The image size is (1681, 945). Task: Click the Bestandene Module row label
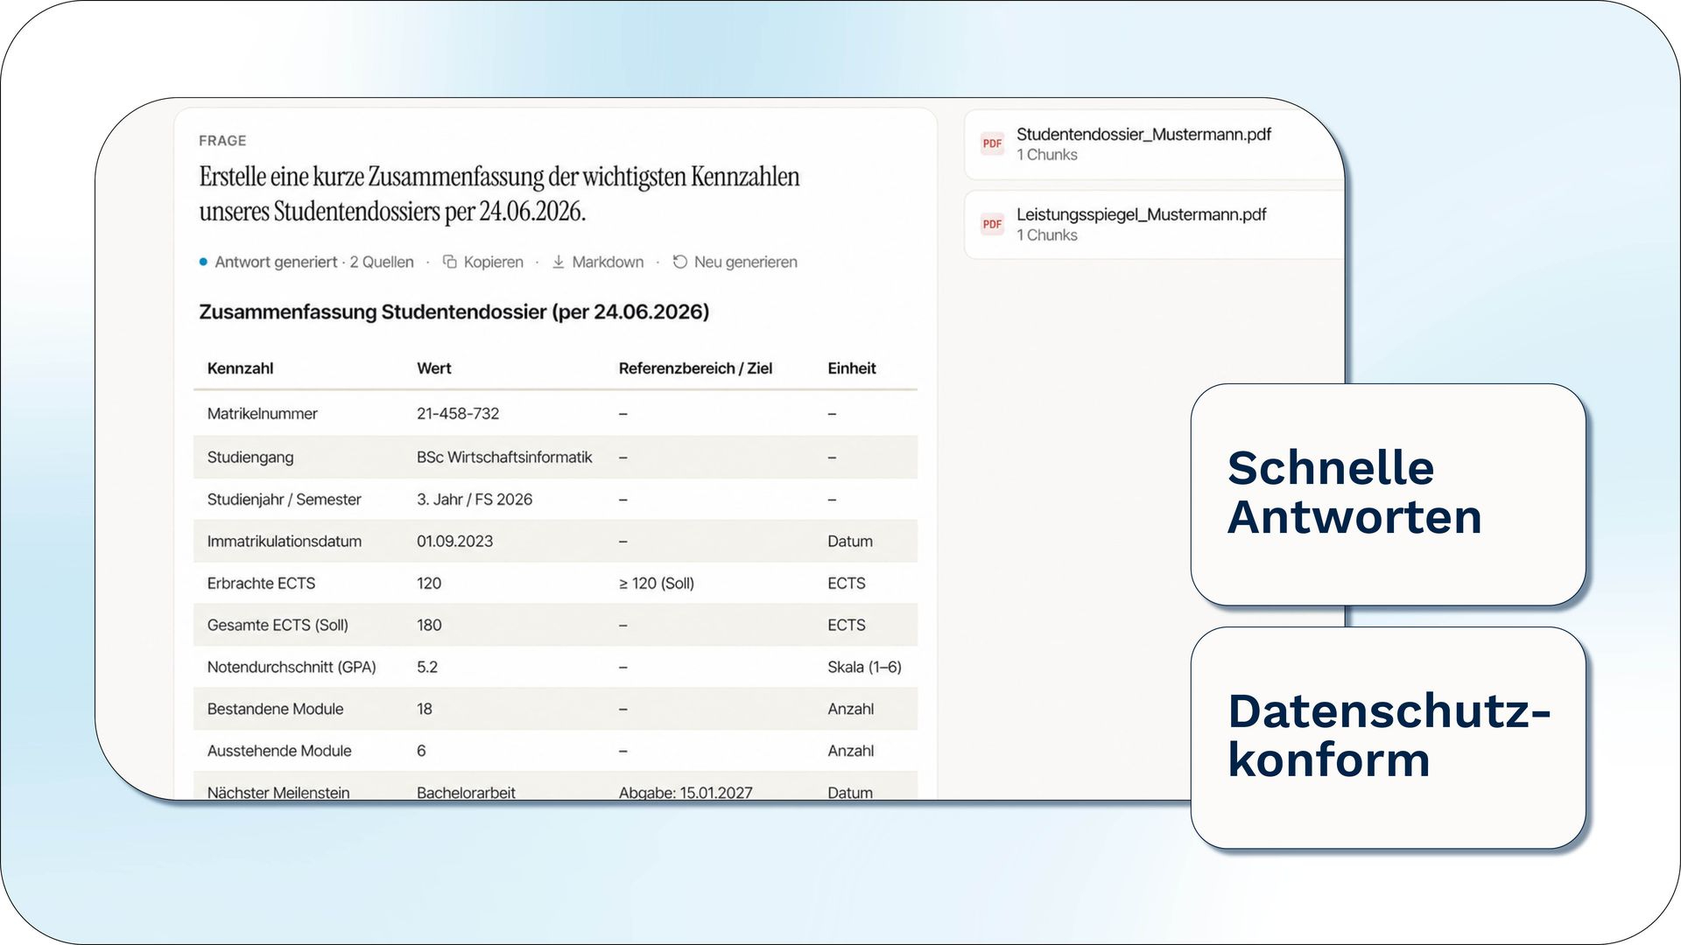[275, 710]
